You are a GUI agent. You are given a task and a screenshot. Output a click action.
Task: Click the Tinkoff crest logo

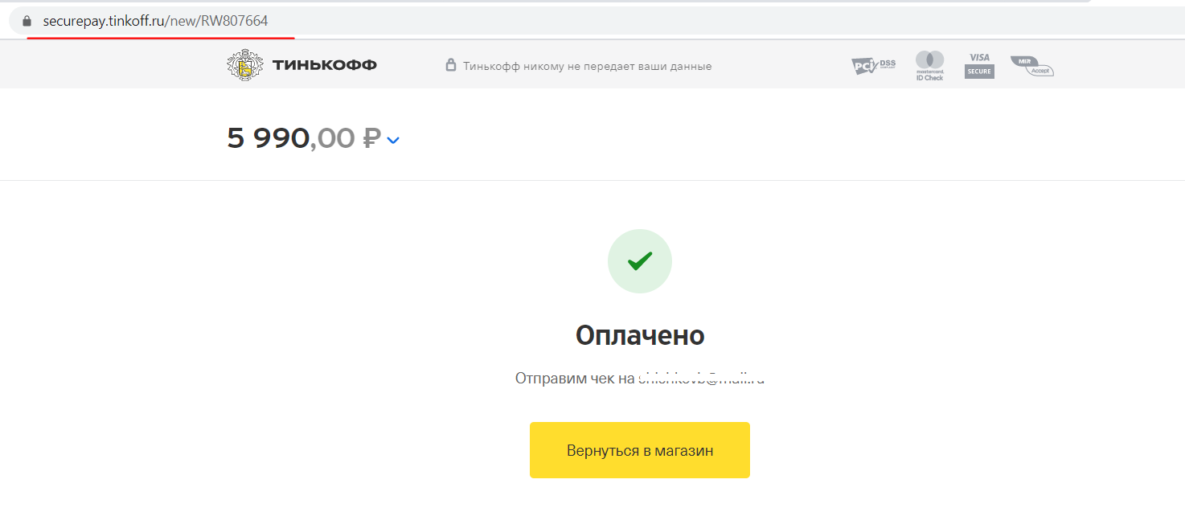244,65
